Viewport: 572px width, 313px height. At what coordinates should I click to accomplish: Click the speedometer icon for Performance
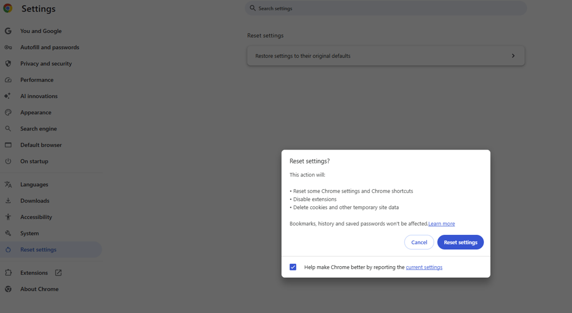point(8,80)
